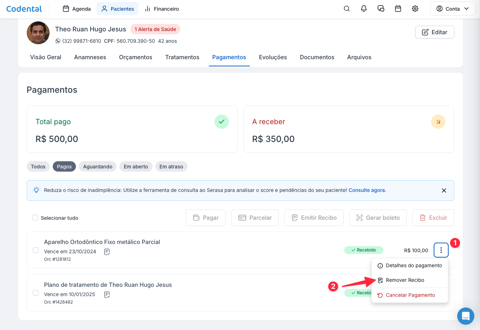This screenshot has height=330, width=480.
Task: Select the Aparelho Ortodôntico payment checkbox
Action: point(36,250)
